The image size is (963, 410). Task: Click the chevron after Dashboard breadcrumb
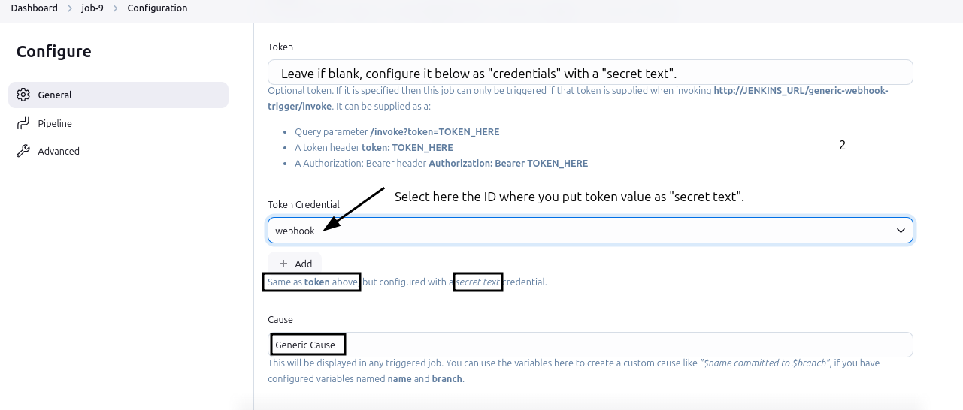tap(69, 8)
